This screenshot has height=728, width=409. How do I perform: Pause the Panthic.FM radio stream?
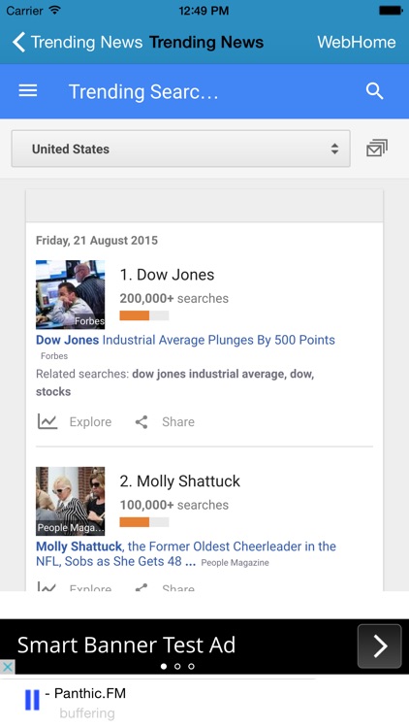pyautogui.click(x=32, y=700)
